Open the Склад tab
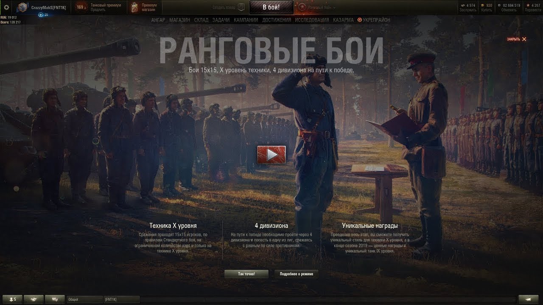The height and width of the screenshot is (305, 543). [x=201, y=20]
